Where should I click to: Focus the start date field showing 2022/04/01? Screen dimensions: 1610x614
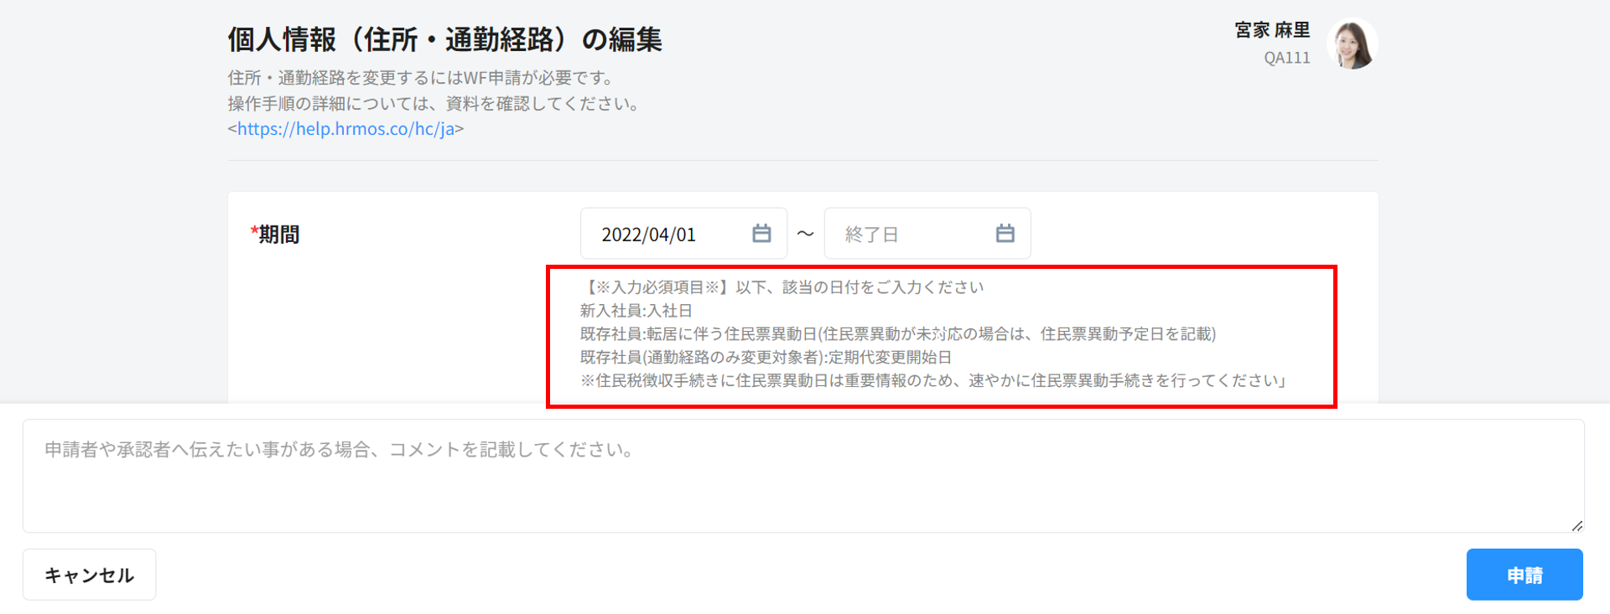pyautogui.click(x=662, y=235)
